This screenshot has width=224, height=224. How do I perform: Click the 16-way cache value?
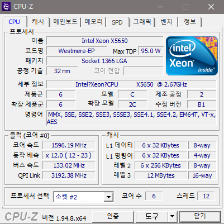202,175
